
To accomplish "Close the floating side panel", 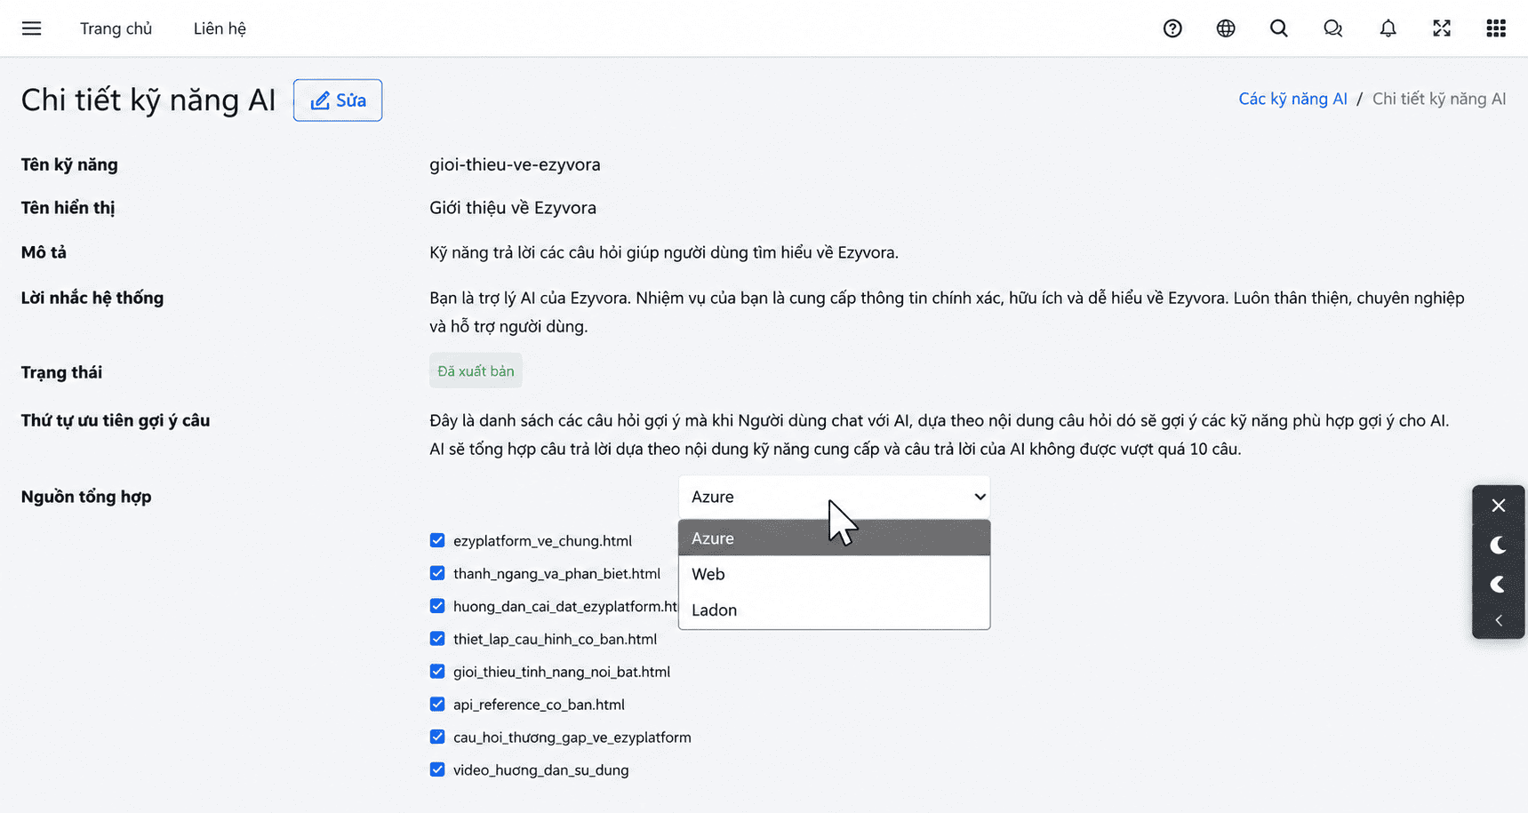I will [x=1499, y=506].
